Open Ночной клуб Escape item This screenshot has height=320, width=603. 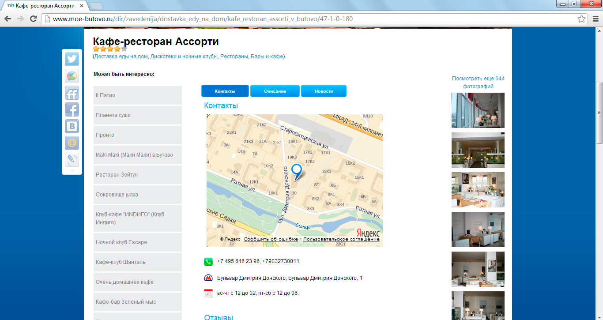point(138,242)
